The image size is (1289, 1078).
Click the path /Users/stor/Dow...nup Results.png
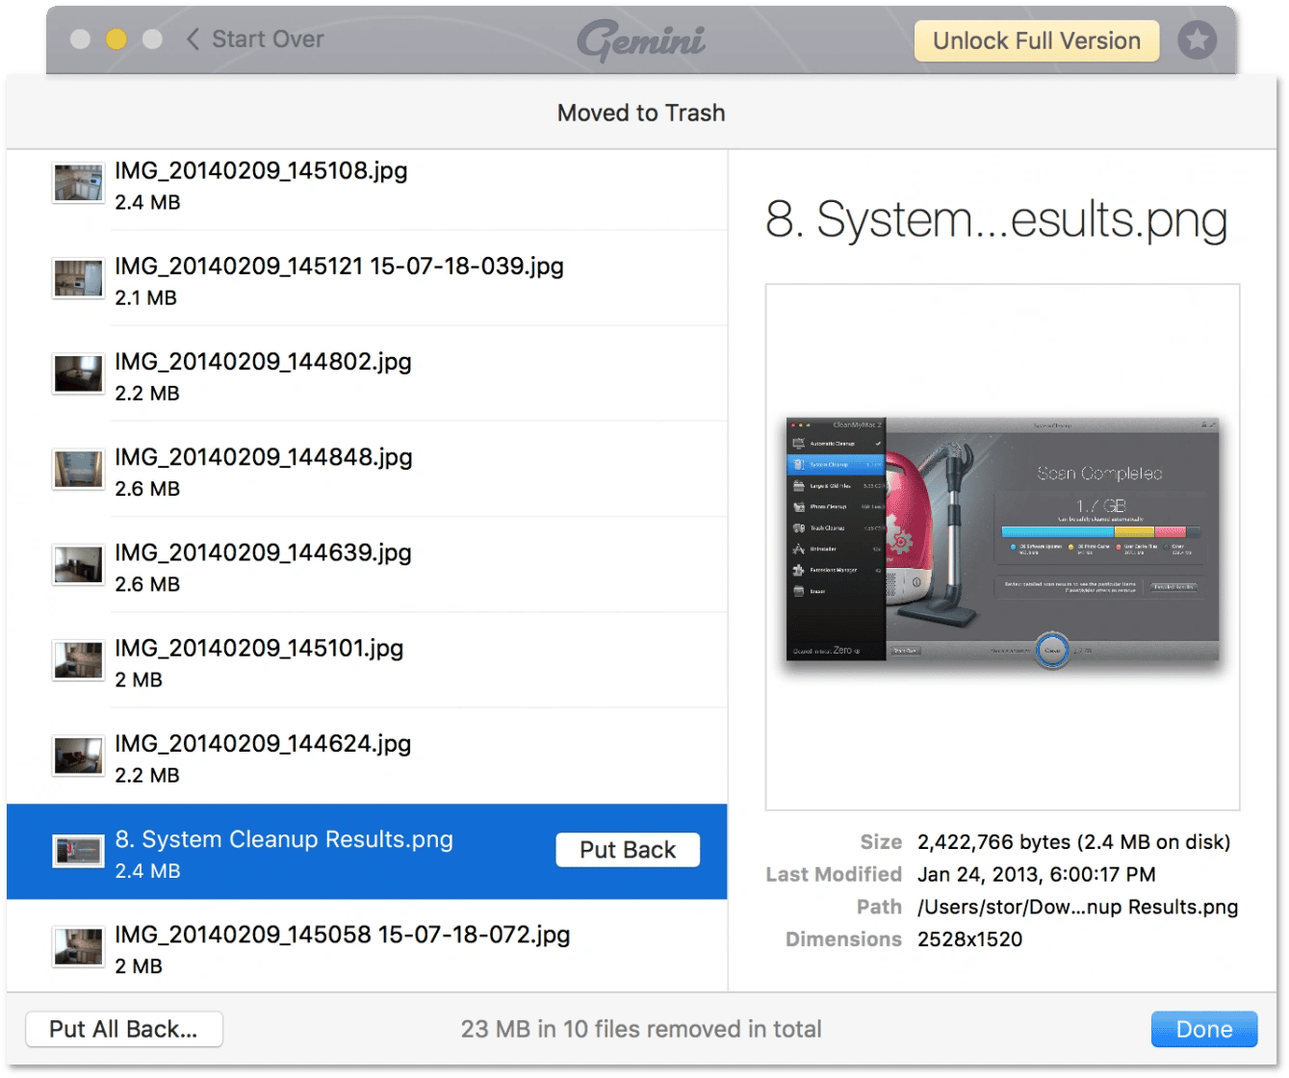1078,907
